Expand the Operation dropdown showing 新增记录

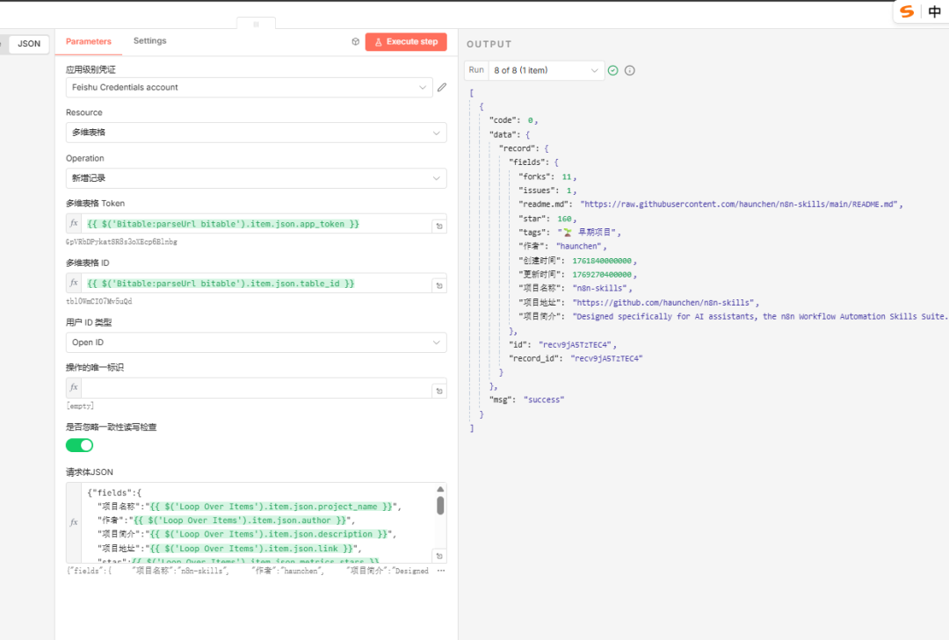[256, 178]
